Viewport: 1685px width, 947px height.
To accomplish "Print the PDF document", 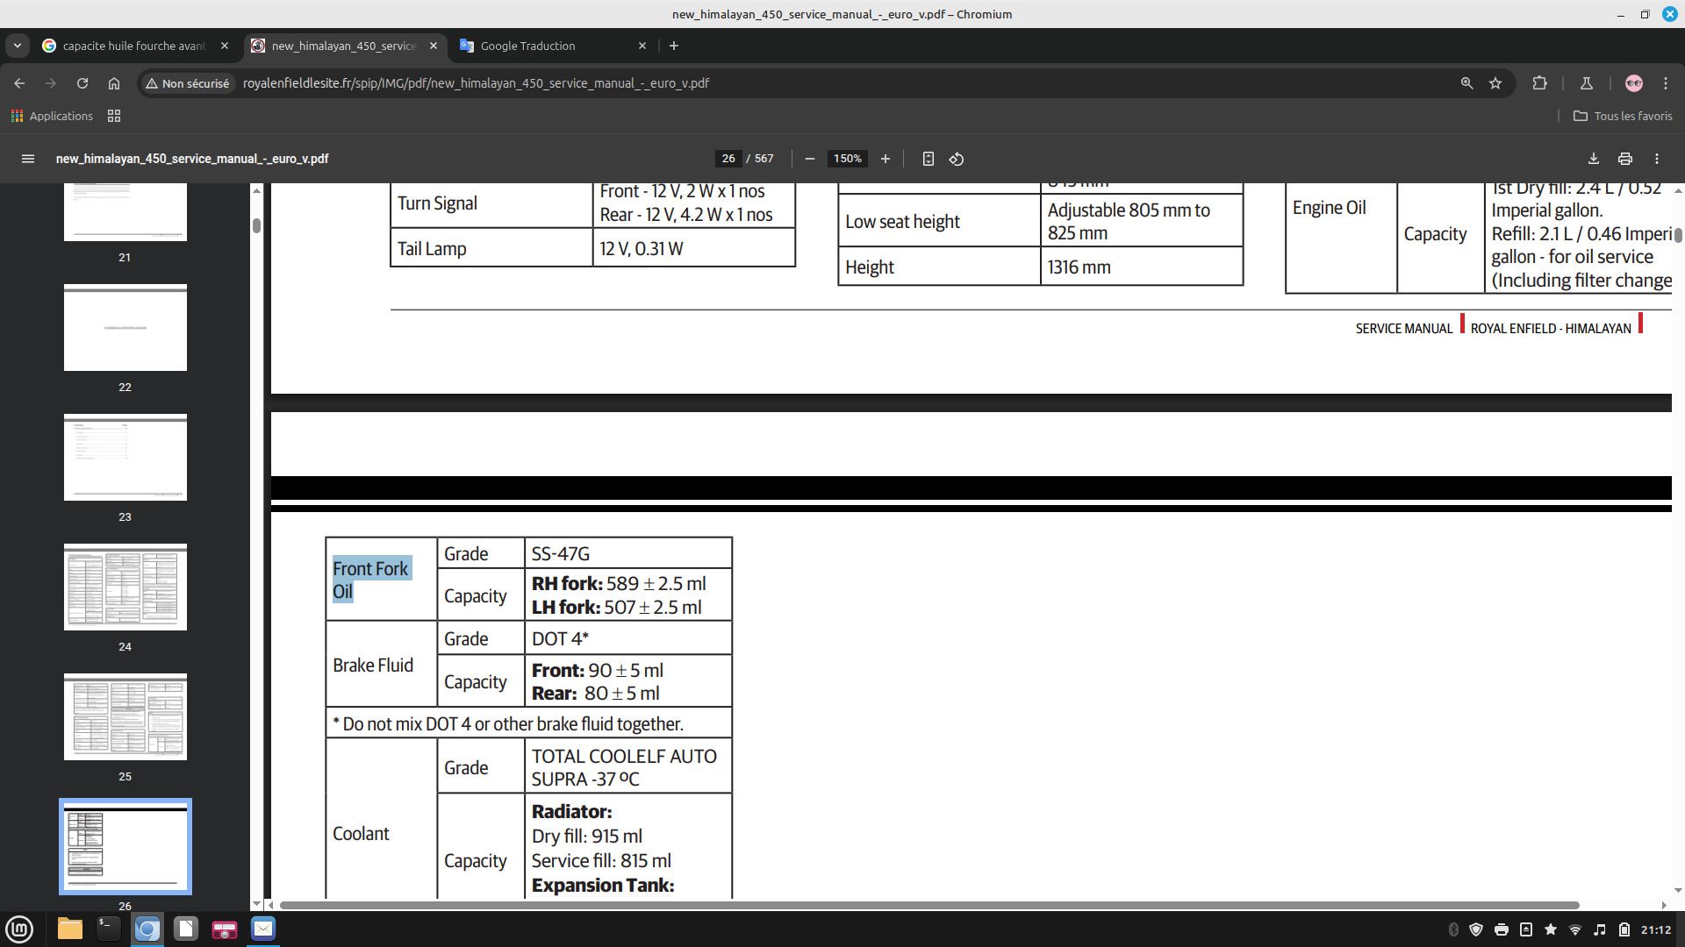I will coord(1624,159).
